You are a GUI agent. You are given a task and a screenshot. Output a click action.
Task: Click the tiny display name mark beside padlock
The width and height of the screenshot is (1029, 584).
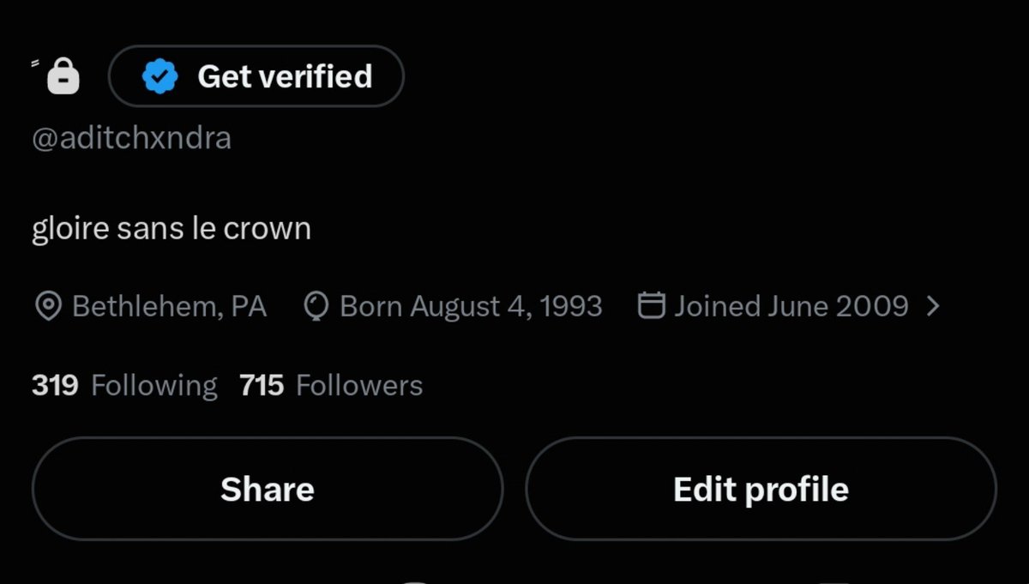coord(36,63)
